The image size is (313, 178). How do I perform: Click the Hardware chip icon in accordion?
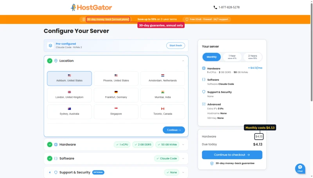56,144
